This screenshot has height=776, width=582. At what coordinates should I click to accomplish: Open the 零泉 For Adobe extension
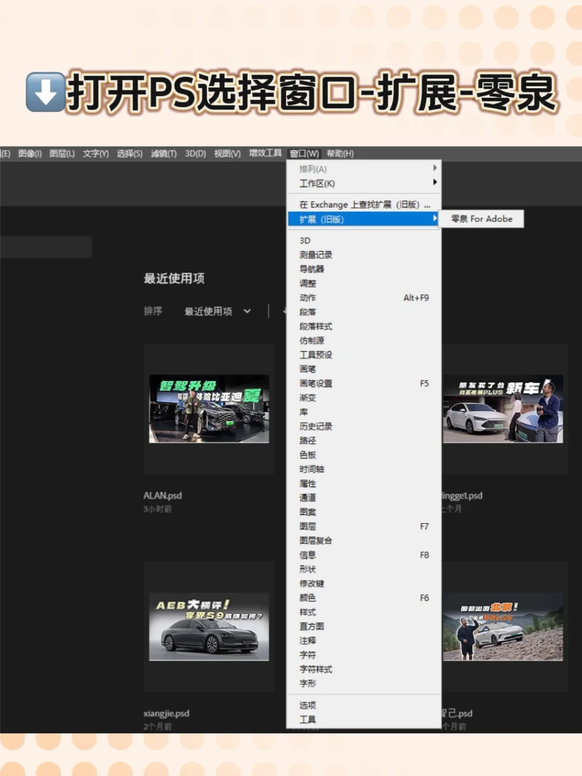coord(481,219)
